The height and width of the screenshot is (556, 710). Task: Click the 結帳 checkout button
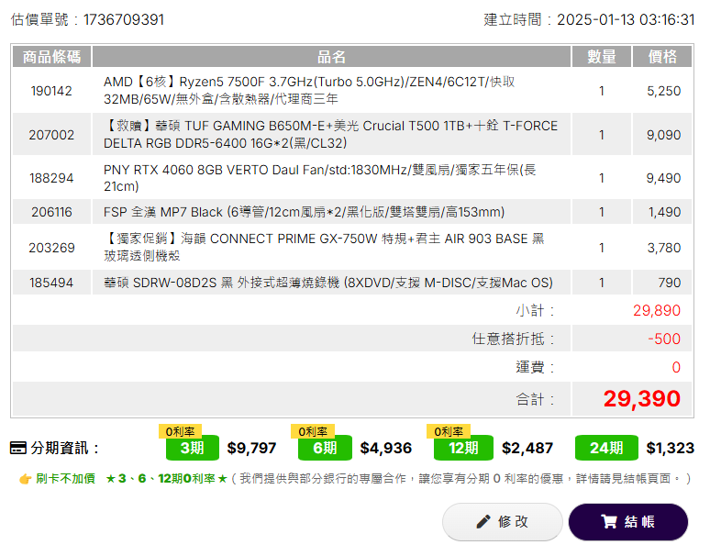tap(628, 522)
